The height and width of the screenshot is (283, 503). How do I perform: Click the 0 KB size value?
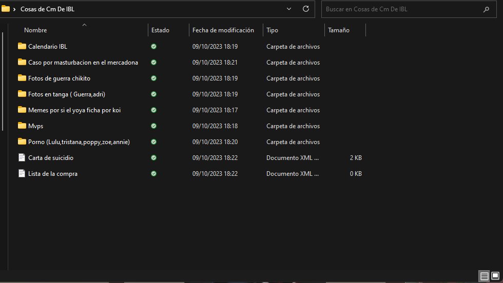click(355, 174)
